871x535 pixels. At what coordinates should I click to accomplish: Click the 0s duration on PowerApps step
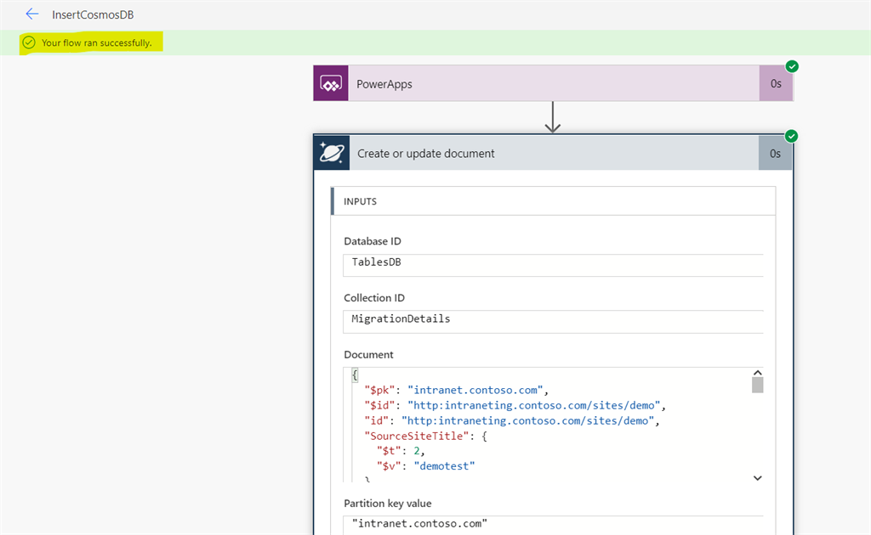(x=776, y=84)
